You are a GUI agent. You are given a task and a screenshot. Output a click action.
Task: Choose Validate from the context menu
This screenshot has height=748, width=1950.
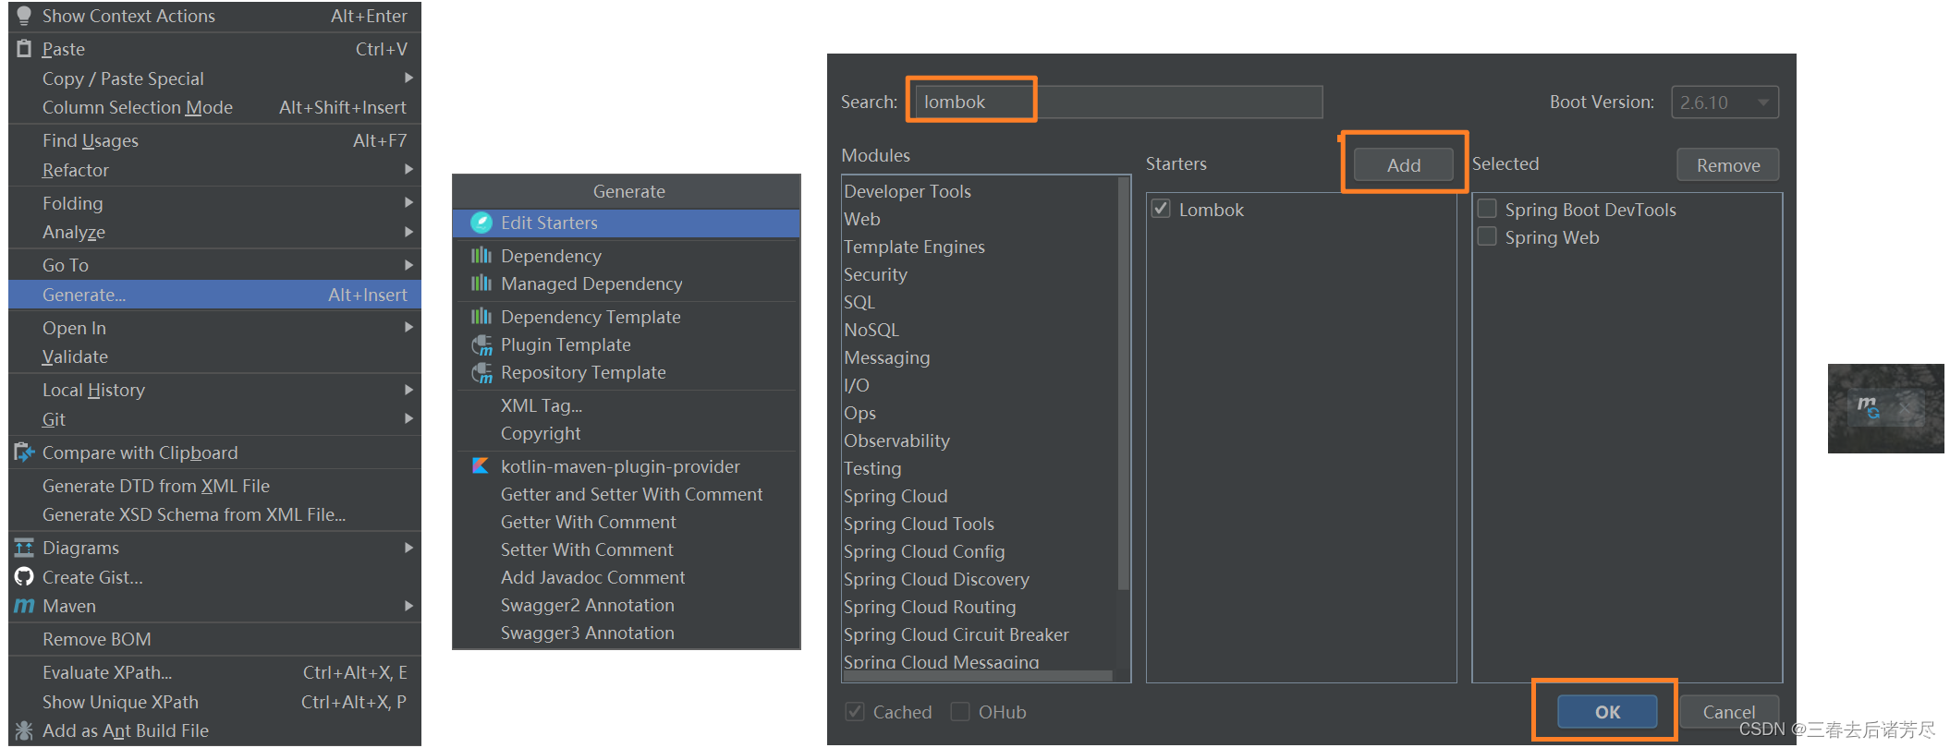[214, 356]
